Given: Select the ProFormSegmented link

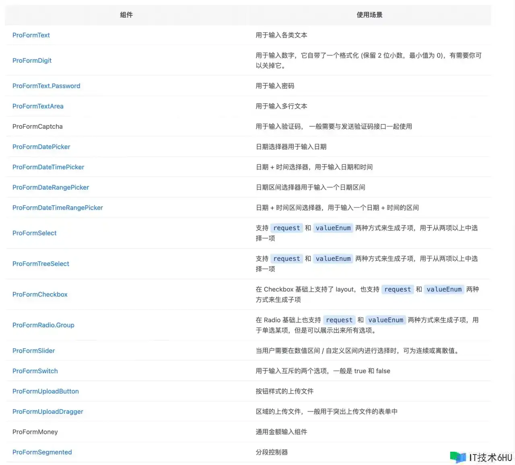Looking at the screenshot, I should (x=42, y=452).
